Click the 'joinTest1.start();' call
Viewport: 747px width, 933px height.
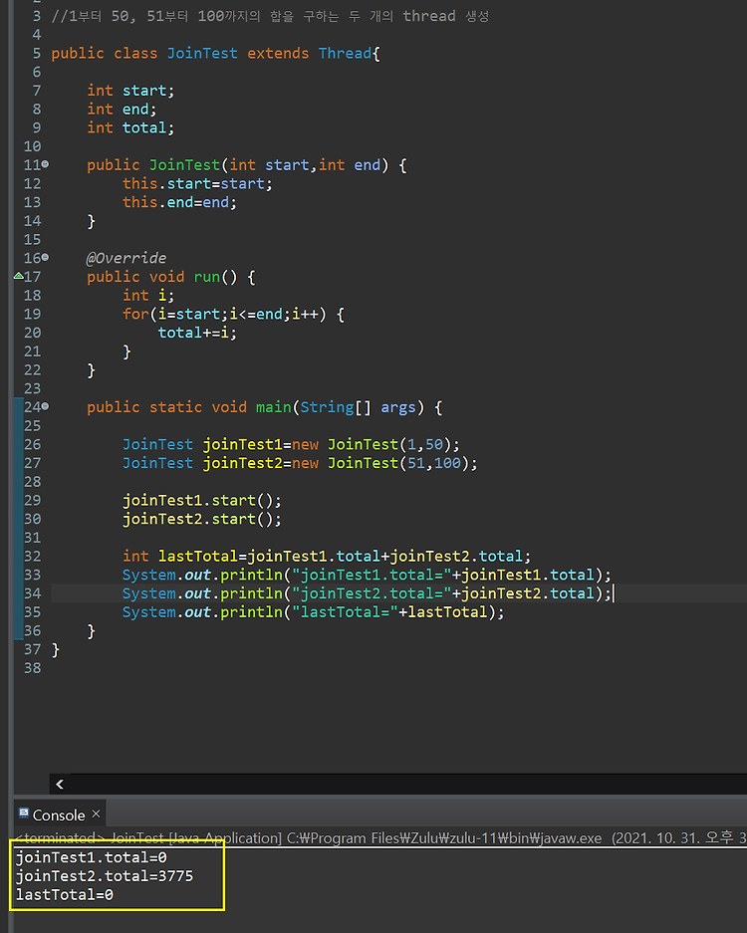click(202, 501)
